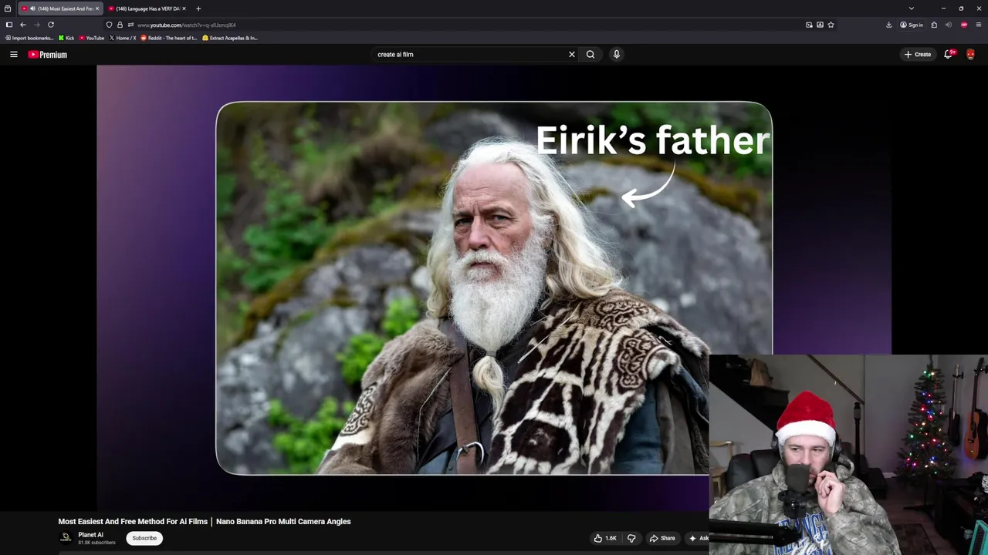
Task: Toggle the browser sidebar
Action: (9, 25)
